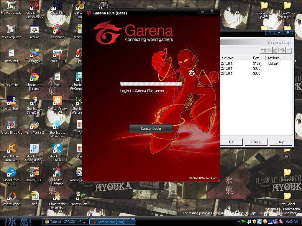Click the green play arrow tray icon
The width and height of the screenshot is (302, 226).
click(x=243, y=222)
